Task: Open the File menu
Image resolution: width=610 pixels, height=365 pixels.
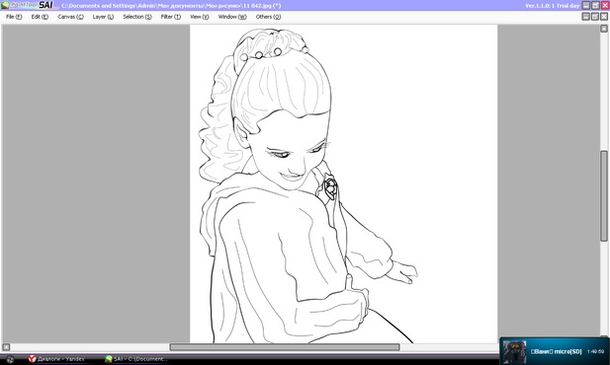Action: (14, 17)
